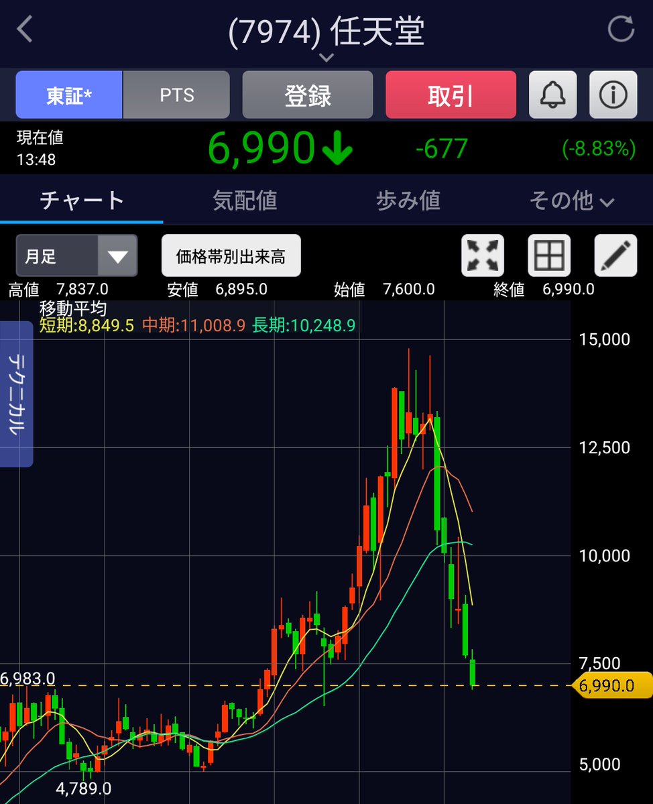Switch to the PTS market

tap(176, 95)
